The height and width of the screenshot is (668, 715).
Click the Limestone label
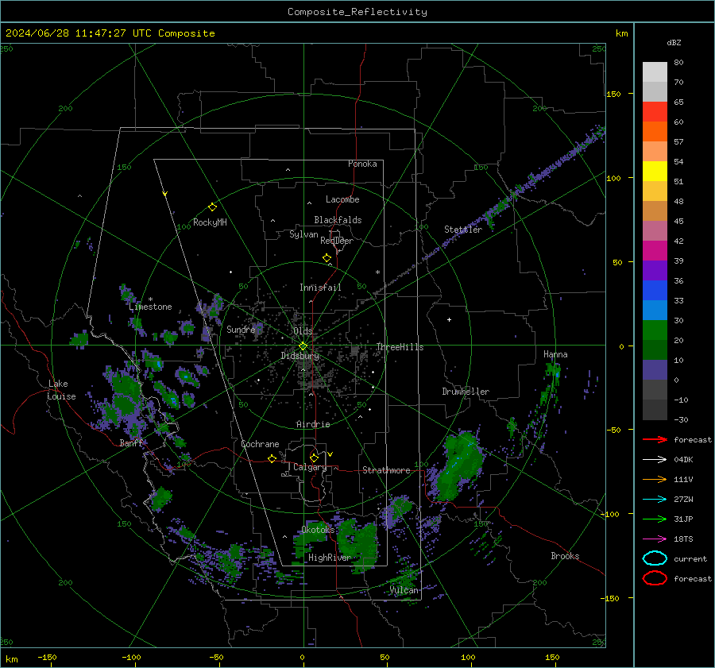150,307
